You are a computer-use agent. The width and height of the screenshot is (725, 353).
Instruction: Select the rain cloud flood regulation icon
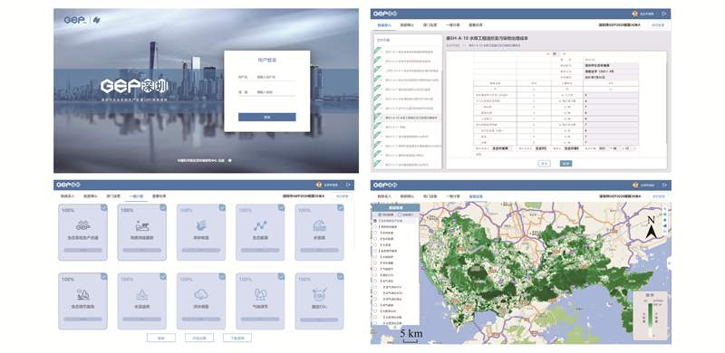coord(200,295)
